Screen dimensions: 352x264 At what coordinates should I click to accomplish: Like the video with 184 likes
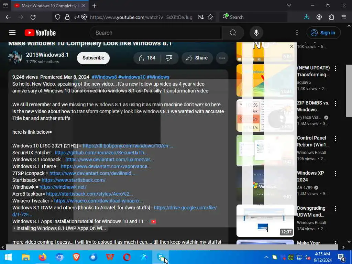(147, 58)
